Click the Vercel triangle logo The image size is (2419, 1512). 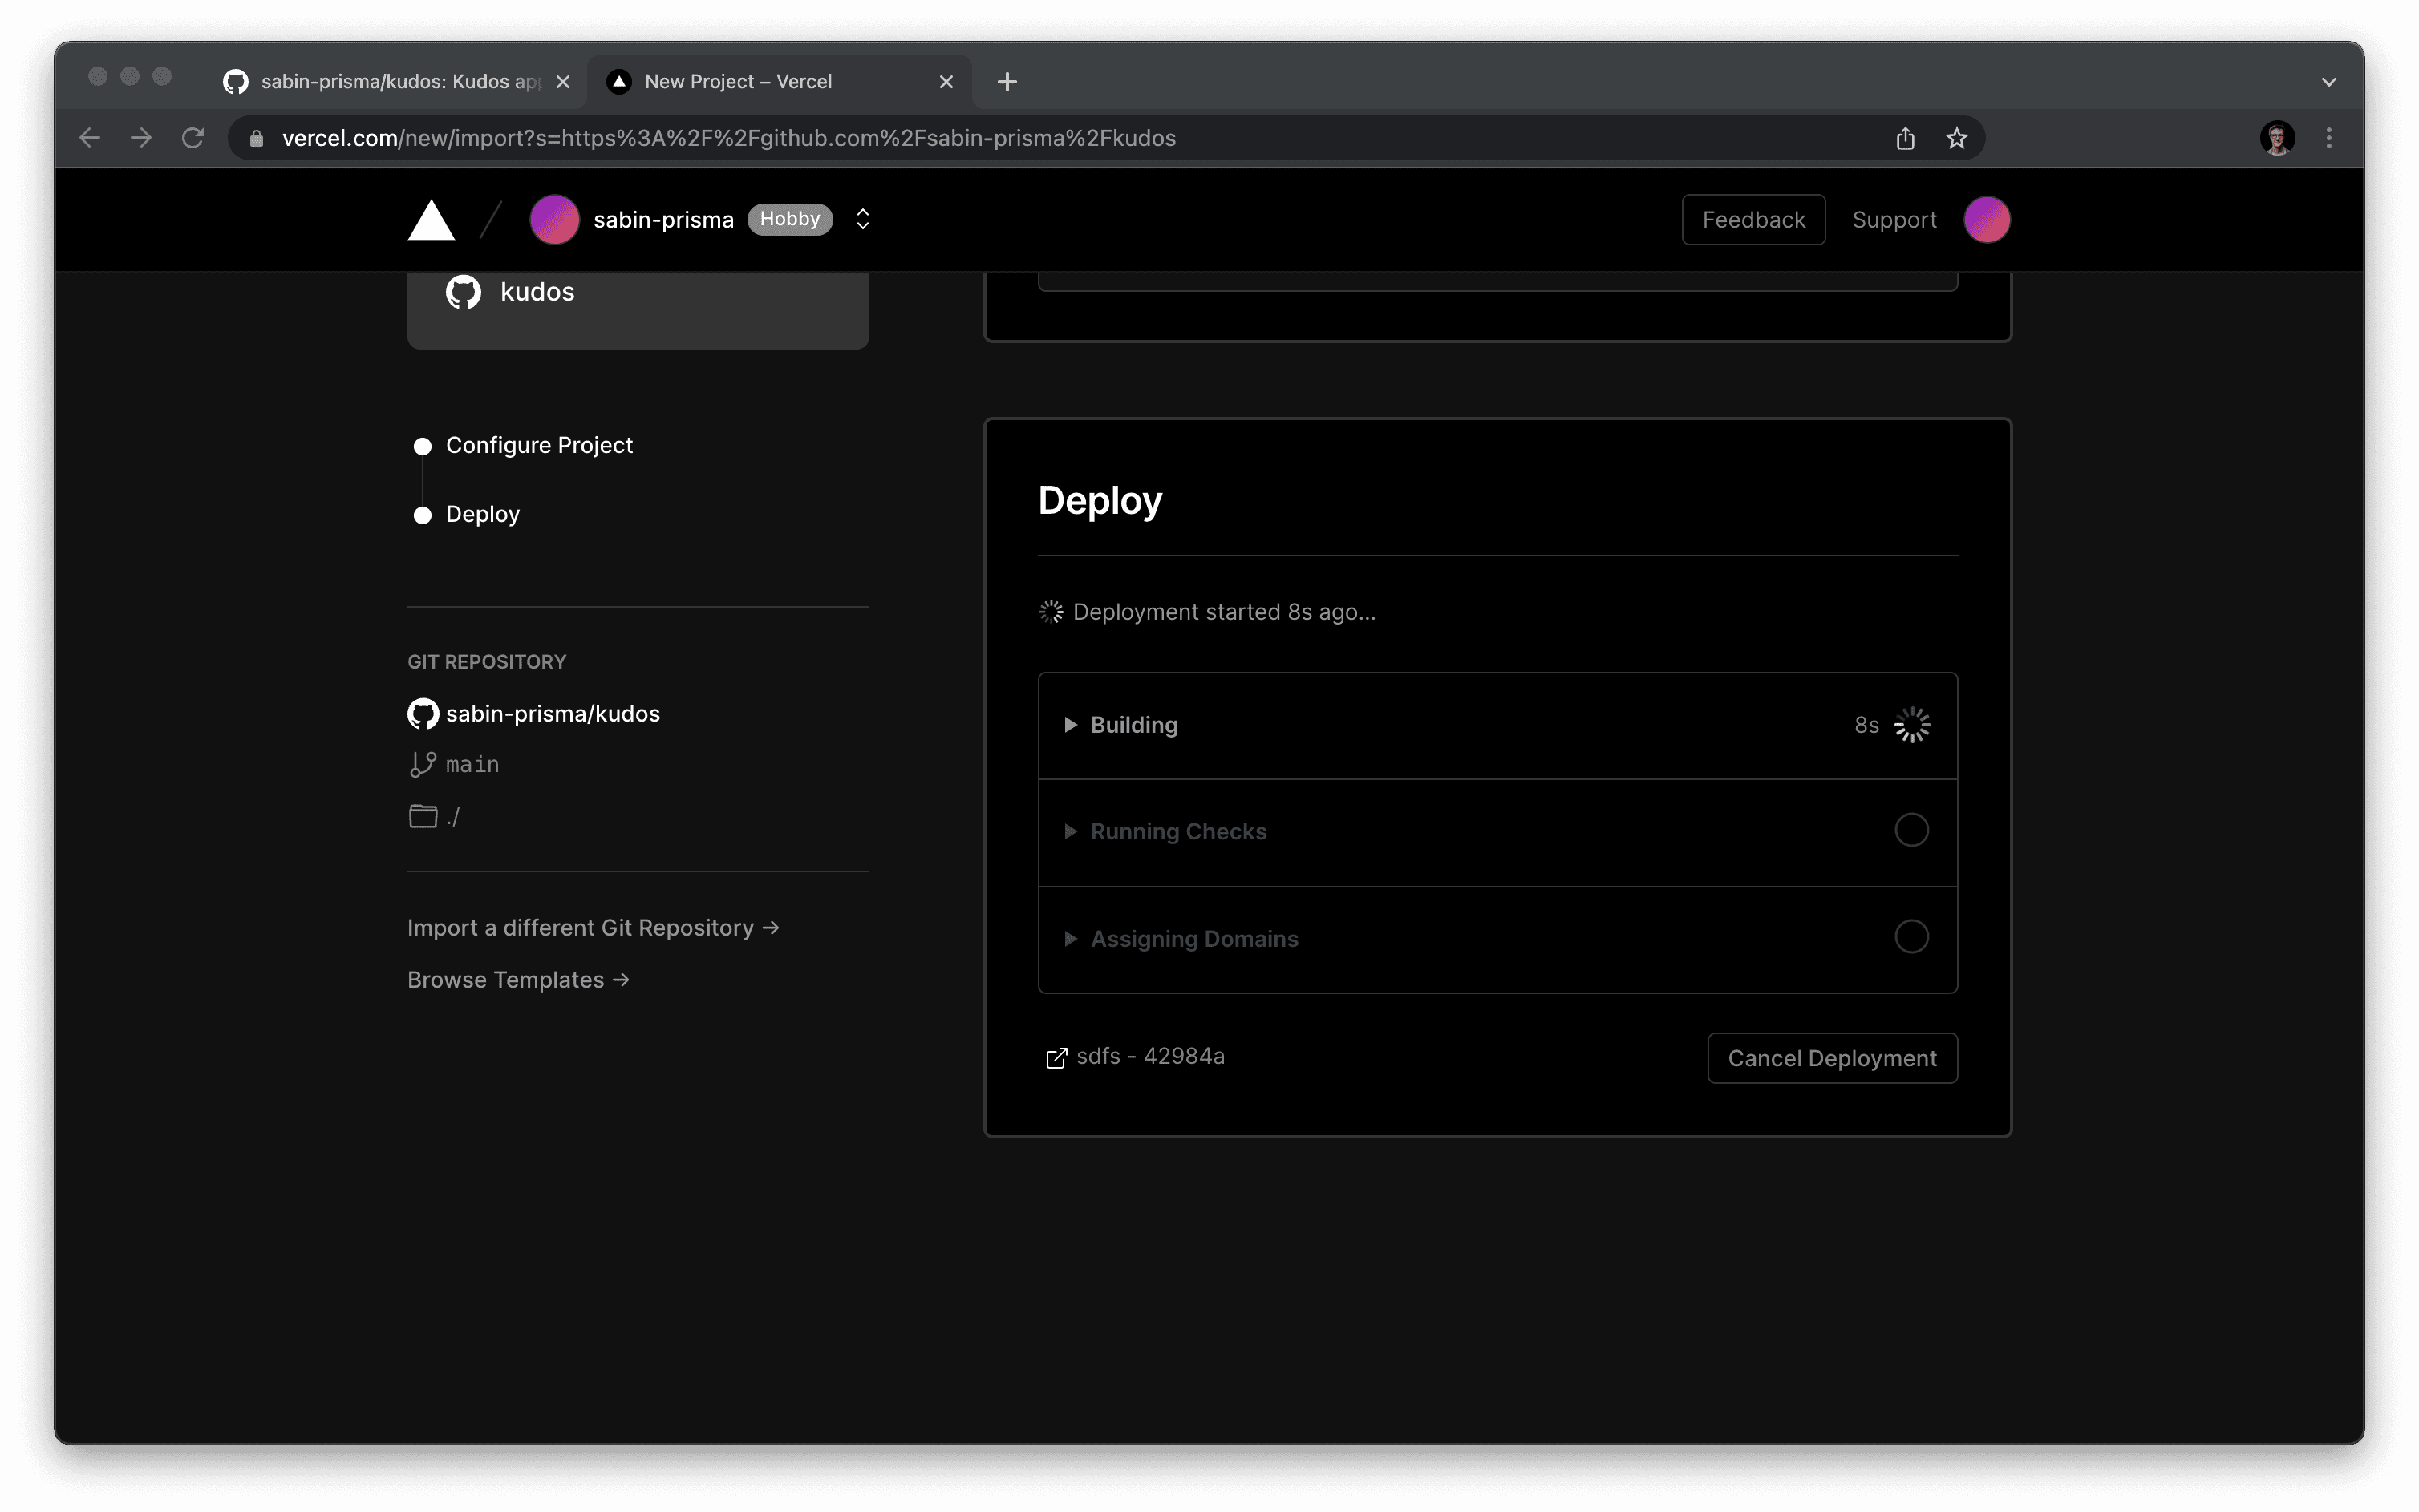[432, 220]
